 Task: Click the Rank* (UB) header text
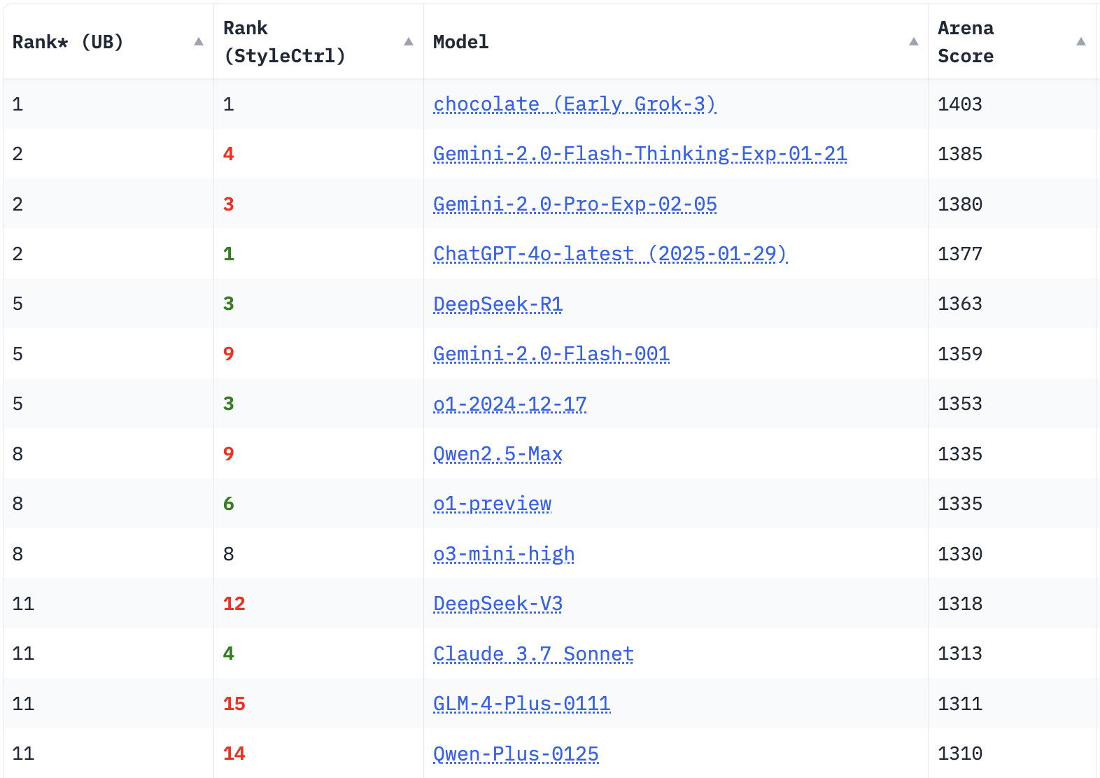(x=68, y=42)
